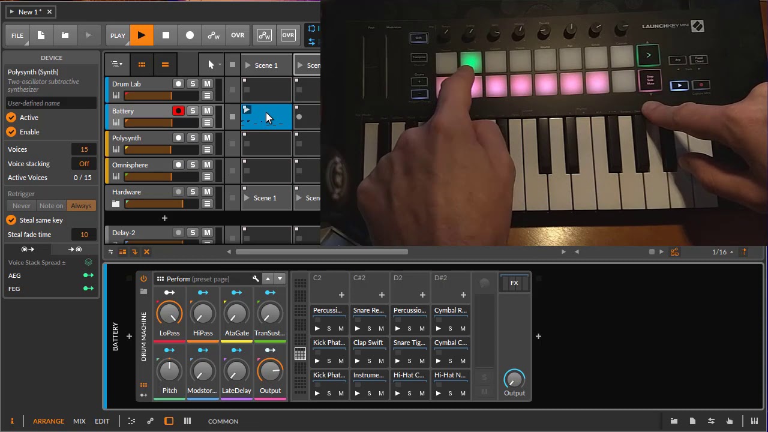Open Polysynth track menu icon
Image resolution: width=768 pixels, height=432 pixels.
pyautogui.click(x=207, y=149)
